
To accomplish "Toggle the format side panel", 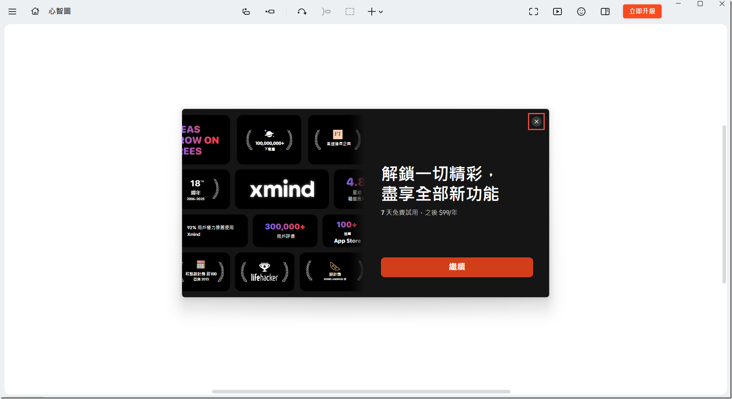I will [605, 12].
